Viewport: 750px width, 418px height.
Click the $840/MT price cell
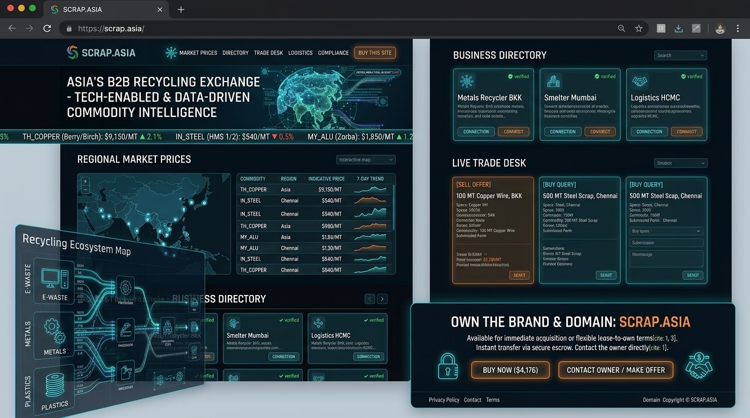point(331,270)
